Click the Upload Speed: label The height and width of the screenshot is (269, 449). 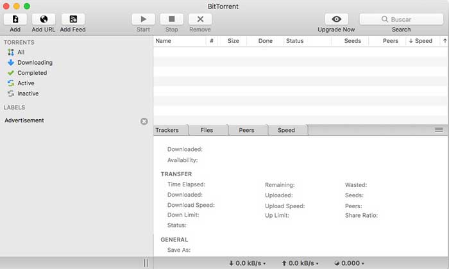pos(285,206)
